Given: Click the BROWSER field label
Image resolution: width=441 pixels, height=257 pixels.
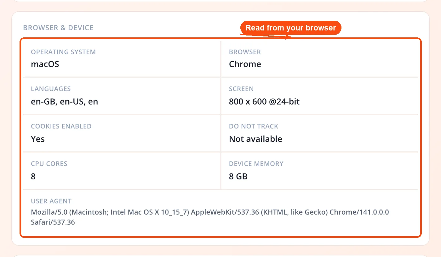Looking at the screenshot, I should tap(245, 52).
